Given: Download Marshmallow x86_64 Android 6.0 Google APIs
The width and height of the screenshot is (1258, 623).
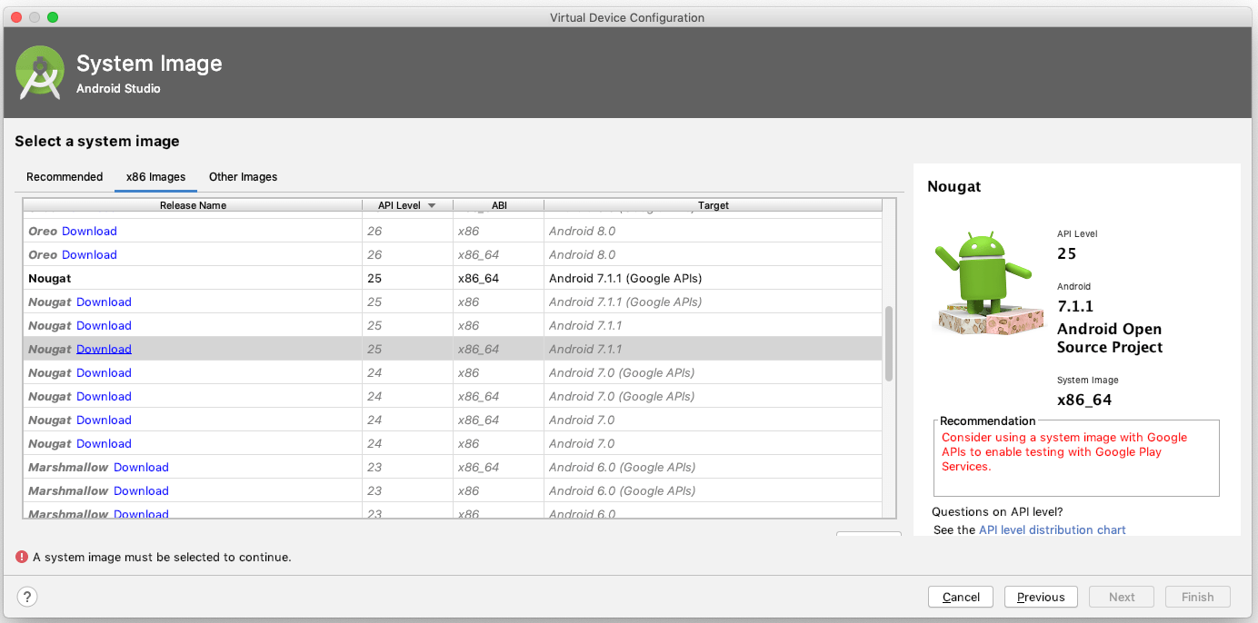Looking at the screenshot, I should [x=141, y=468].
